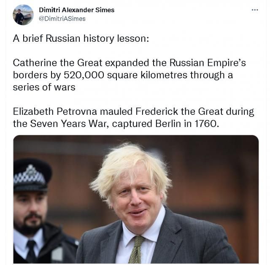Click the display name Dimitri Alexander Simes
This screenshot has height=265, width=270.
(77, 10)
